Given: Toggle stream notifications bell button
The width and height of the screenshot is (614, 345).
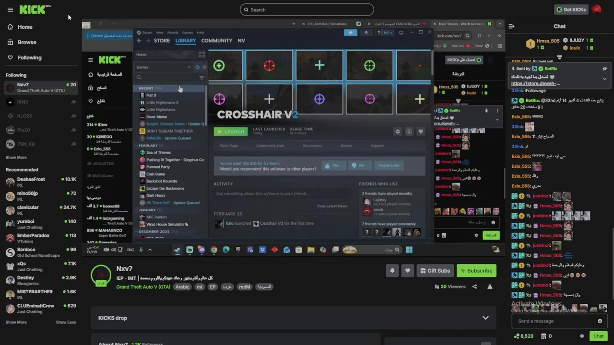Looking at the screenshot, I should click(392, 271).
